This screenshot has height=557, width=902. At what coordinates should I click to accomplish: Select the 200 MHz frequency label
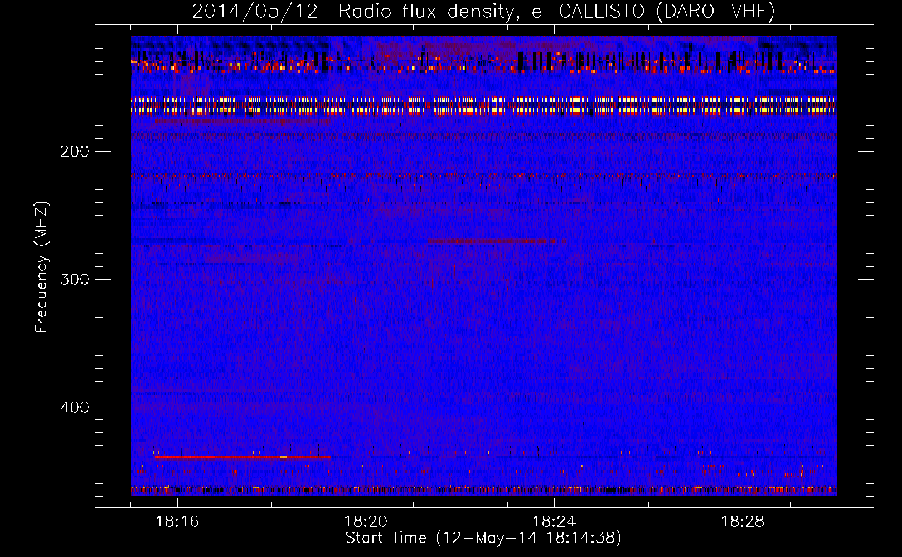75,152
